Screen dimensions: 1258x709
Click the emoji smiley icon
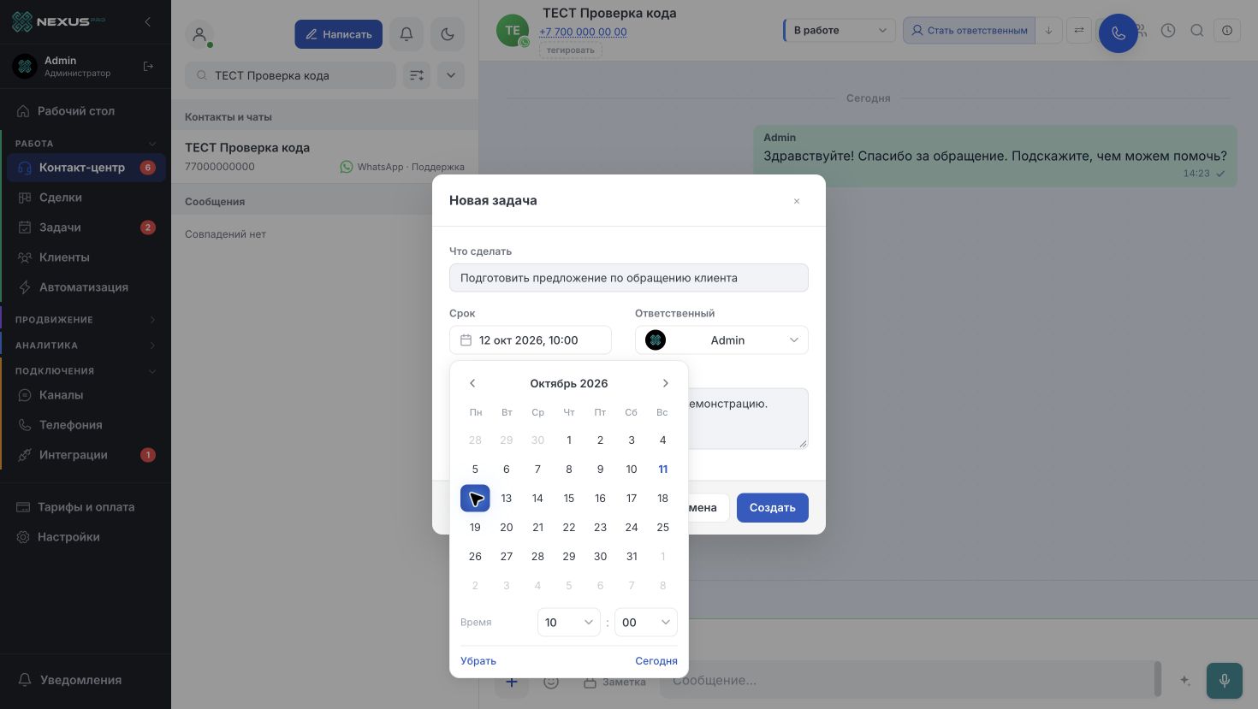(x=551, y=682)
